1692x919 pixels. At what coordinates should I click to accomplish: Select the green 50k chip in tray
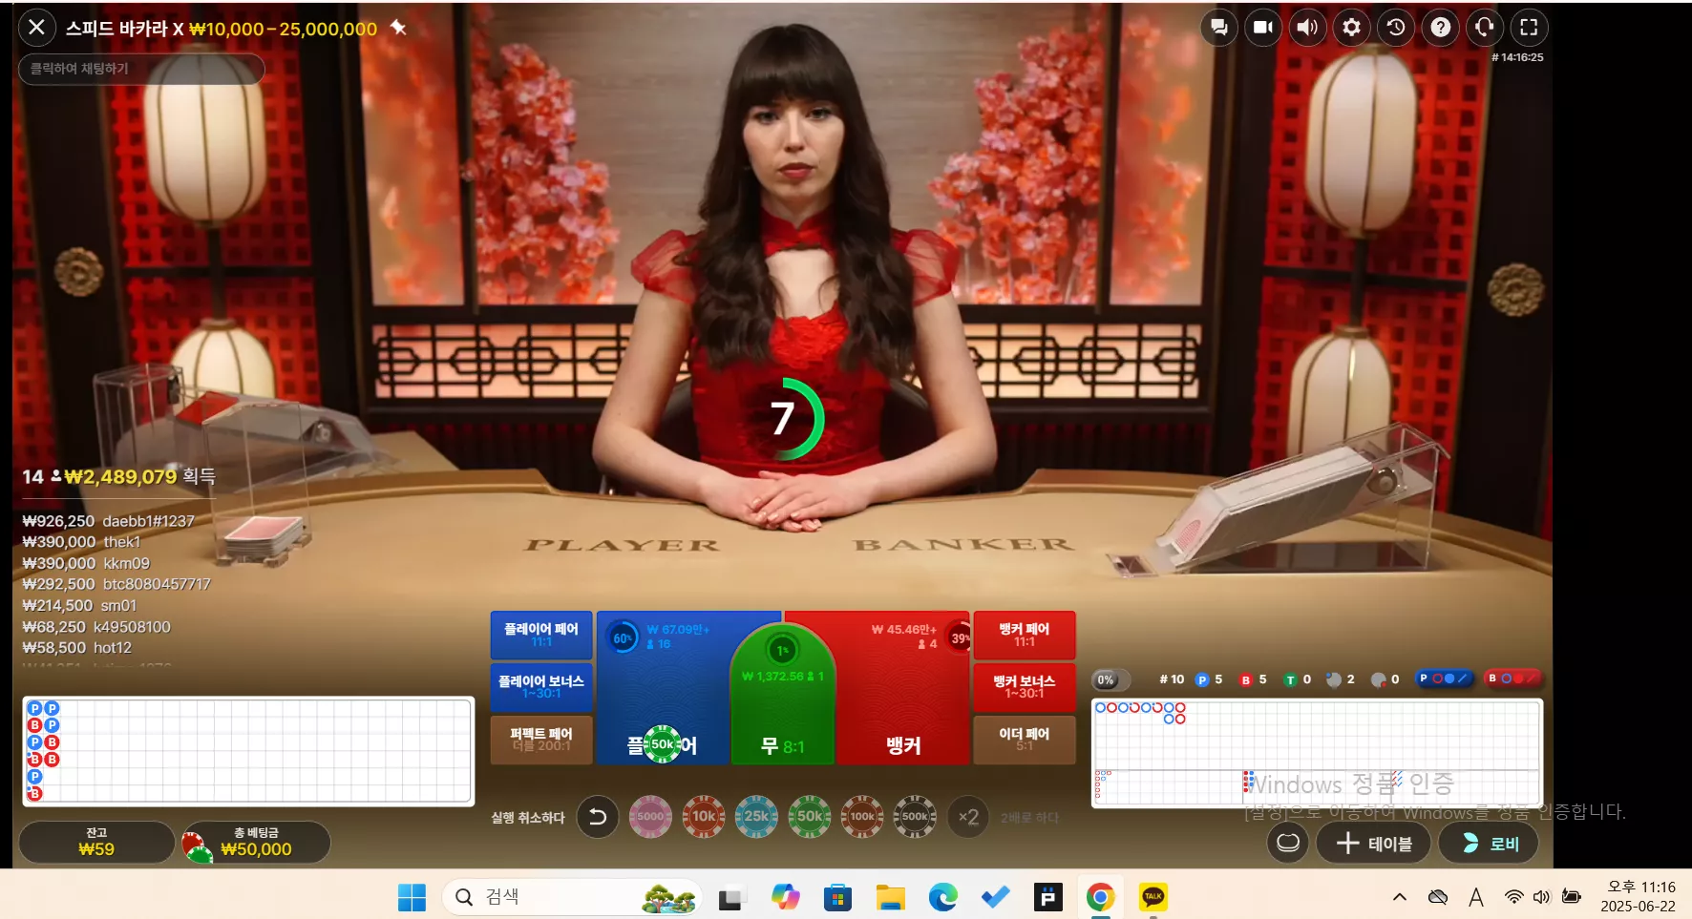pyautogui.click(x=810, y=817)
